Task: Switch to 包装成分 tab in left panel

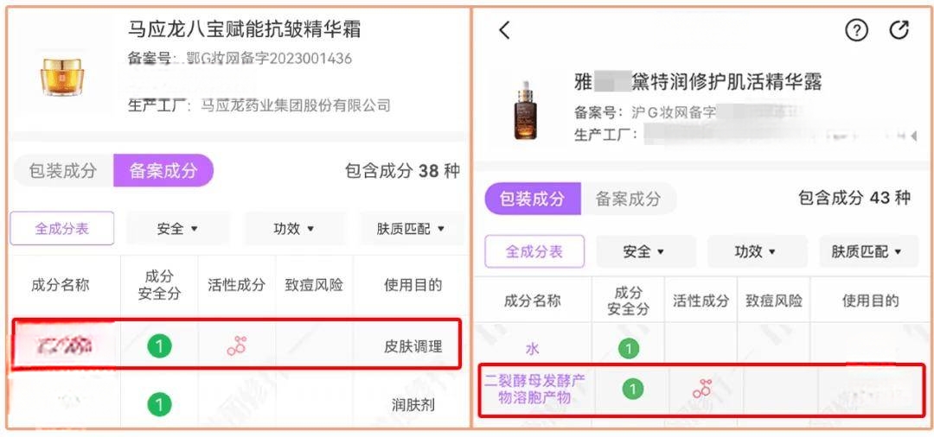Action: (62, 171)
